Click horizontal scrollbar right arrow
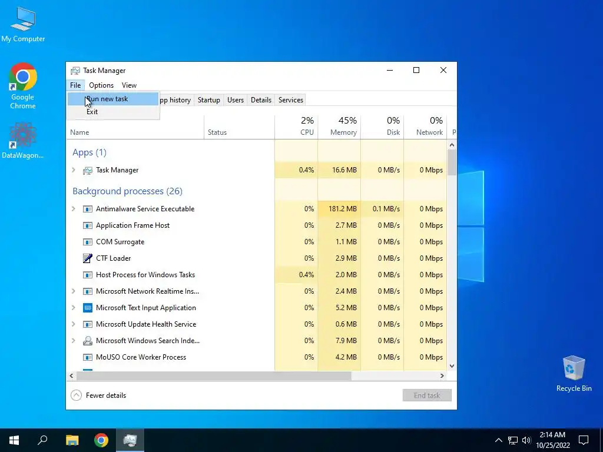Image resolution: width=603 pixels, height=452 pixels. pos(442,376)
